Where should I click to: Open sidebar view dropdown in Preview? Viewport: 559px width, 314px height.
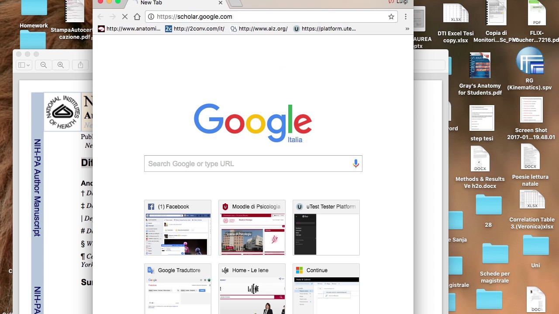point(24,65)
